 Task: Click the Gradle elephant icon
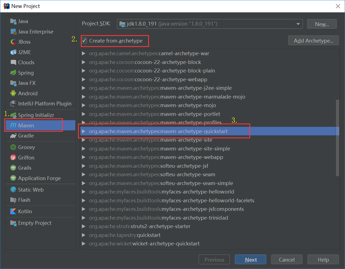[13, 136]
